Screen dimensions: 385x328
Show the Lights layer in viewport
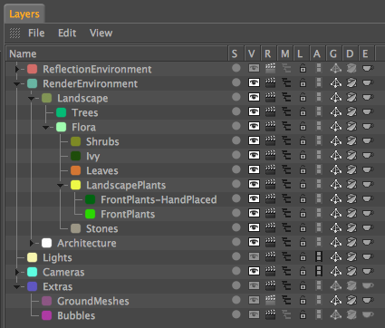click(254, 256)
